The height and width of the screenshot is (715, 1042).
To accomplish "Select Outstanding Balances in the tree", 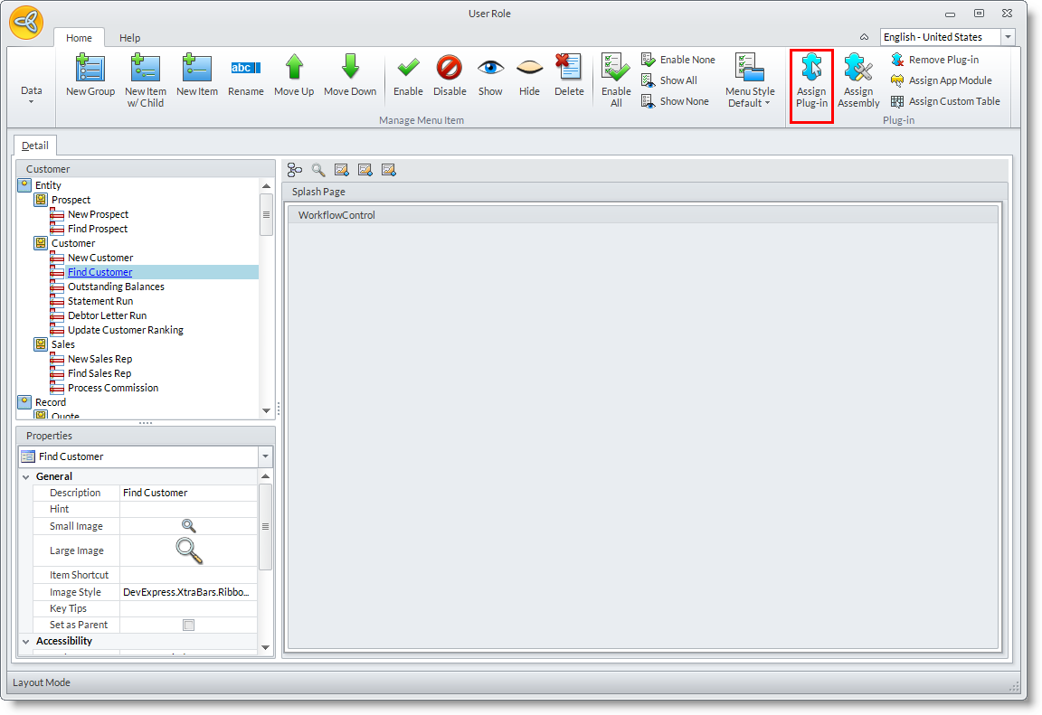I will pyautogui.click(x=116, y=287).
